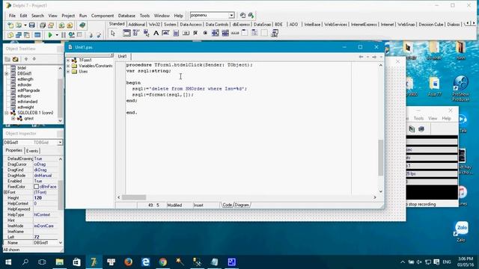
Task: Click the Trace Into icon
Action: tap(91, 35)
